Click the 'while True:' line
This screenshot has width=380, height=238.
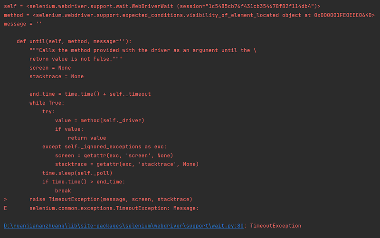tap(47, 103)
